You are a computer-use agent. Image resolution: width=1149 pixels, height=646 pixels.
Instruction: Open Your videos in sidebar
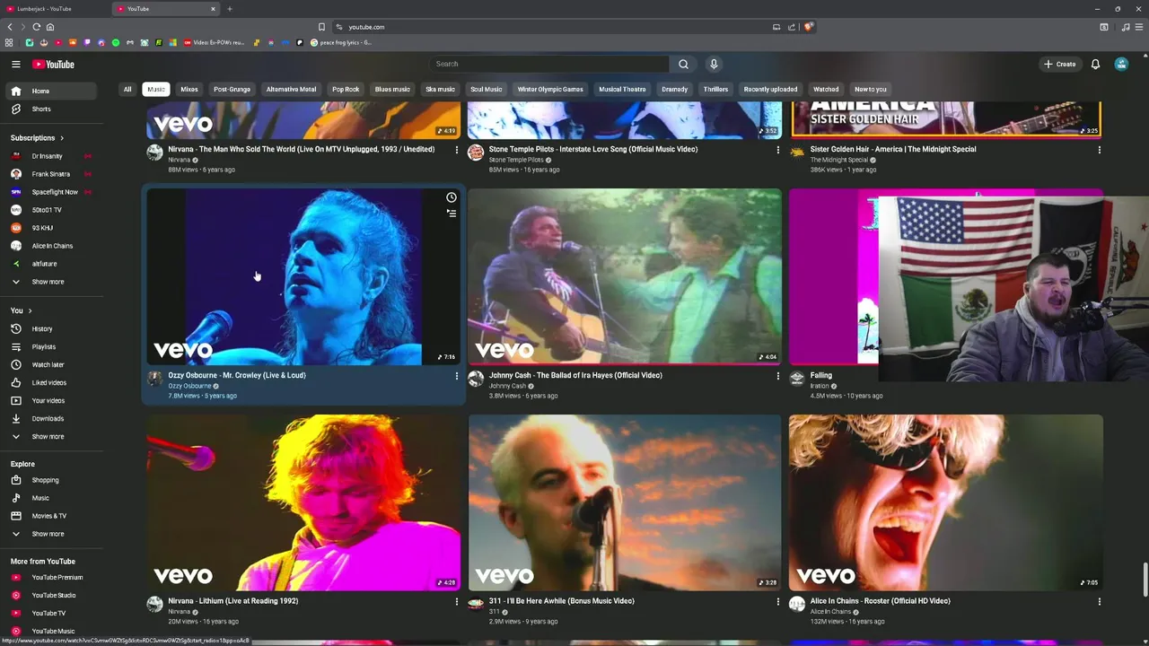[x=52, y=400]
